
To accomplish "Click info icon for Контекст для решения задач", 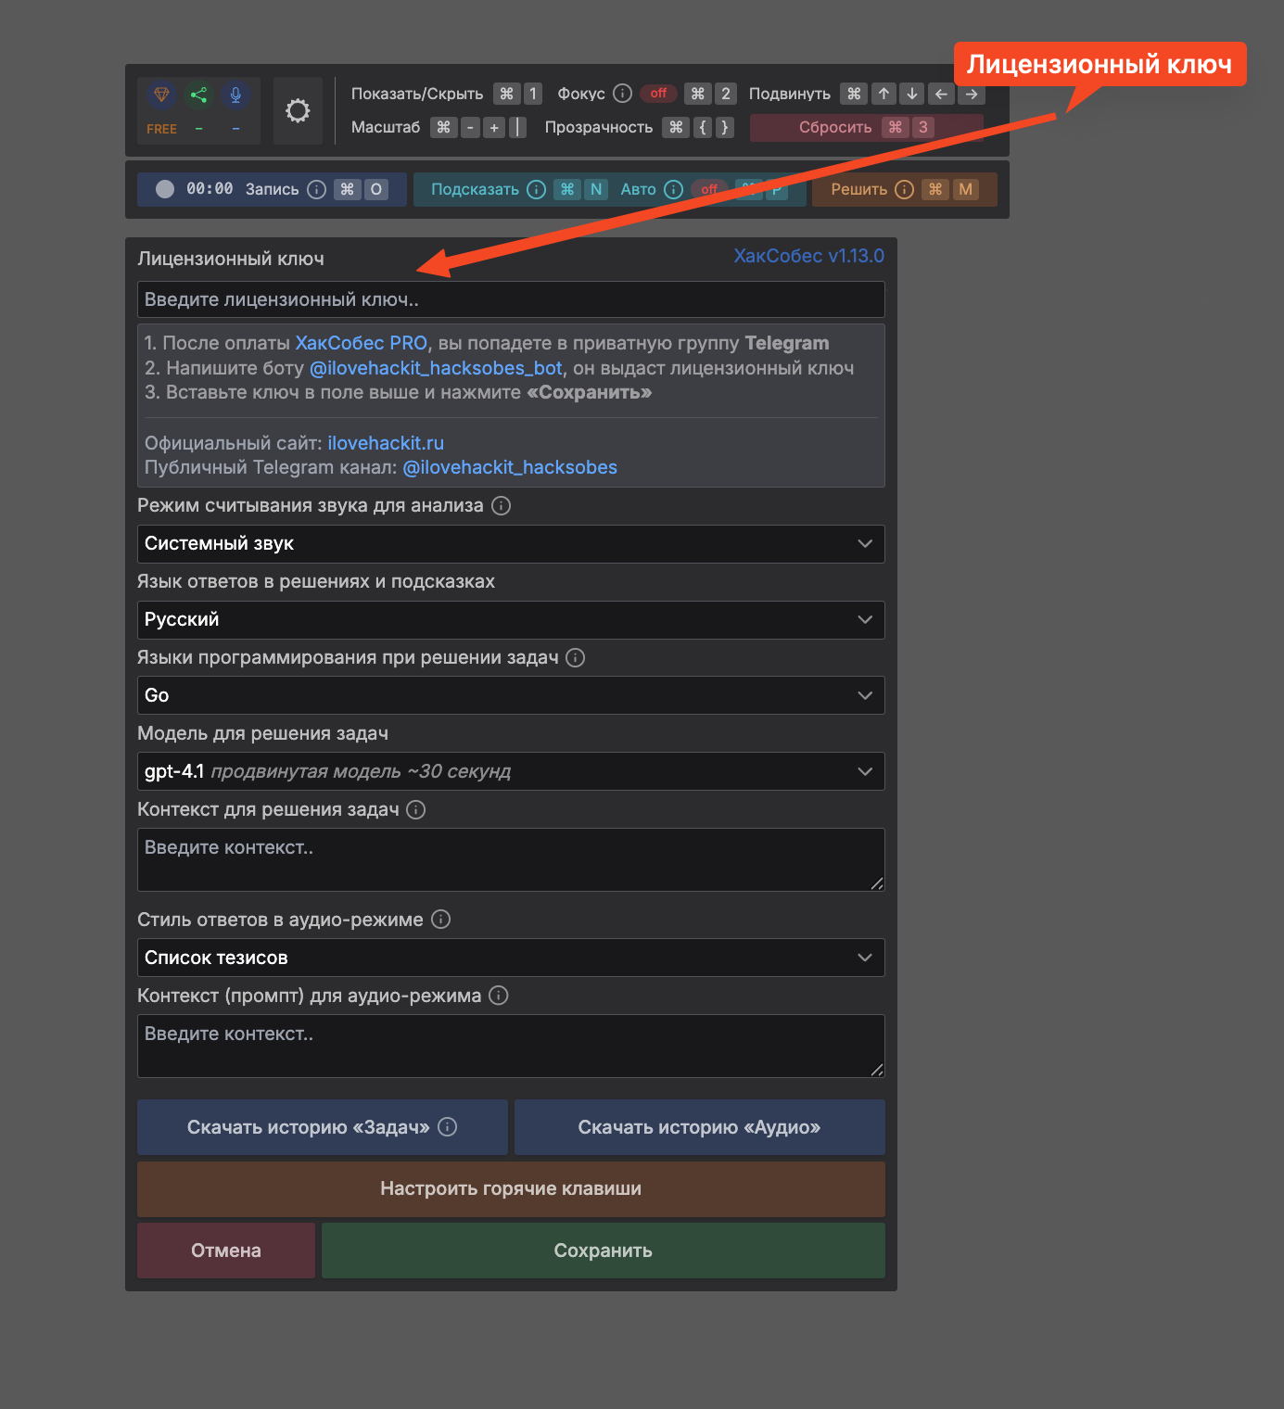I will (x=416, y=809).
